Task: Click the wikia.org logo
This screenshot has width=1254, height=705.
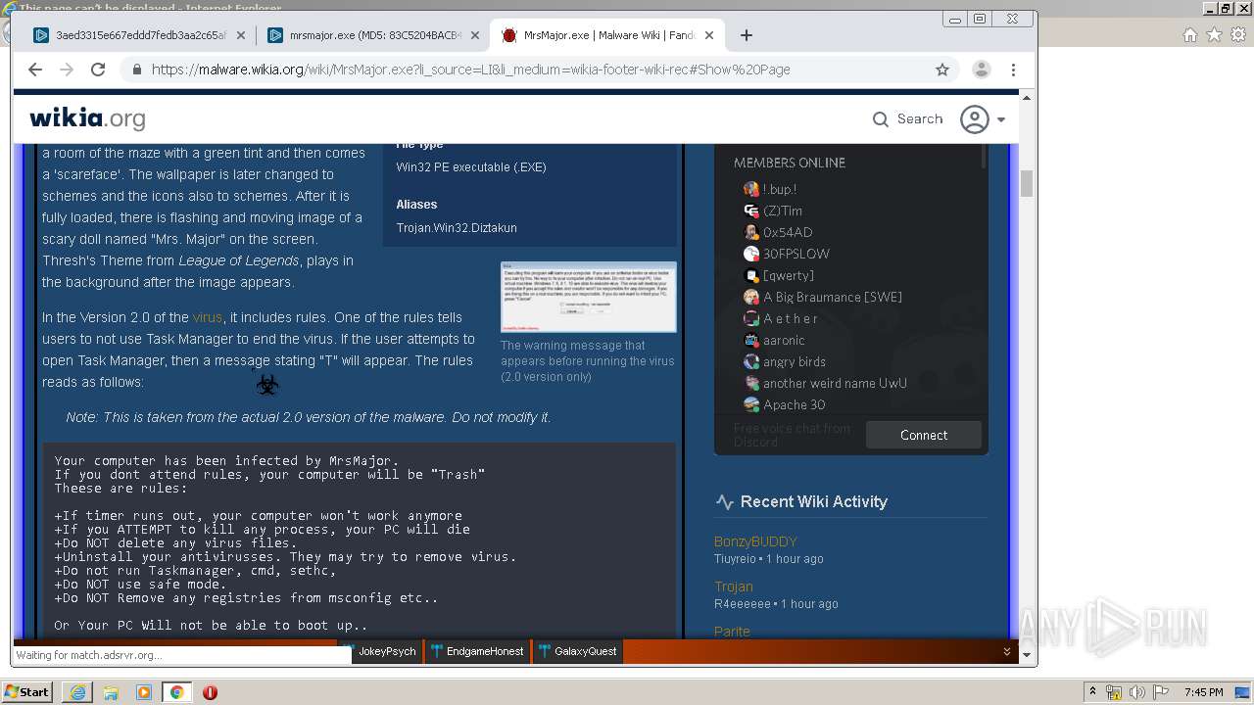Action: point(87,118)
